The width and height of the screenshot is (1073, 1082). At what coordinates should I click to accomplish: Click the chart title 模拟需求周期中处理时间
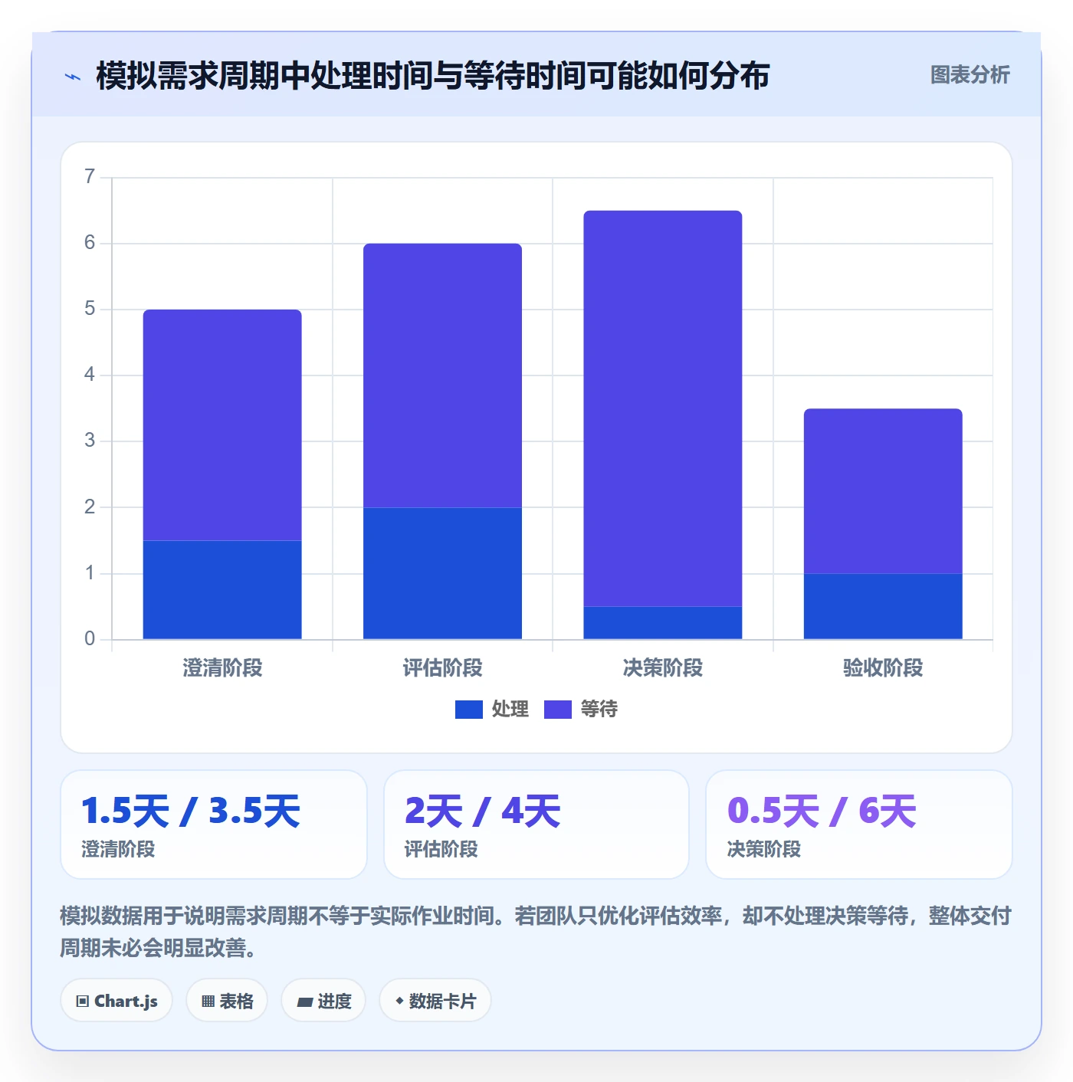click(433, 76)
